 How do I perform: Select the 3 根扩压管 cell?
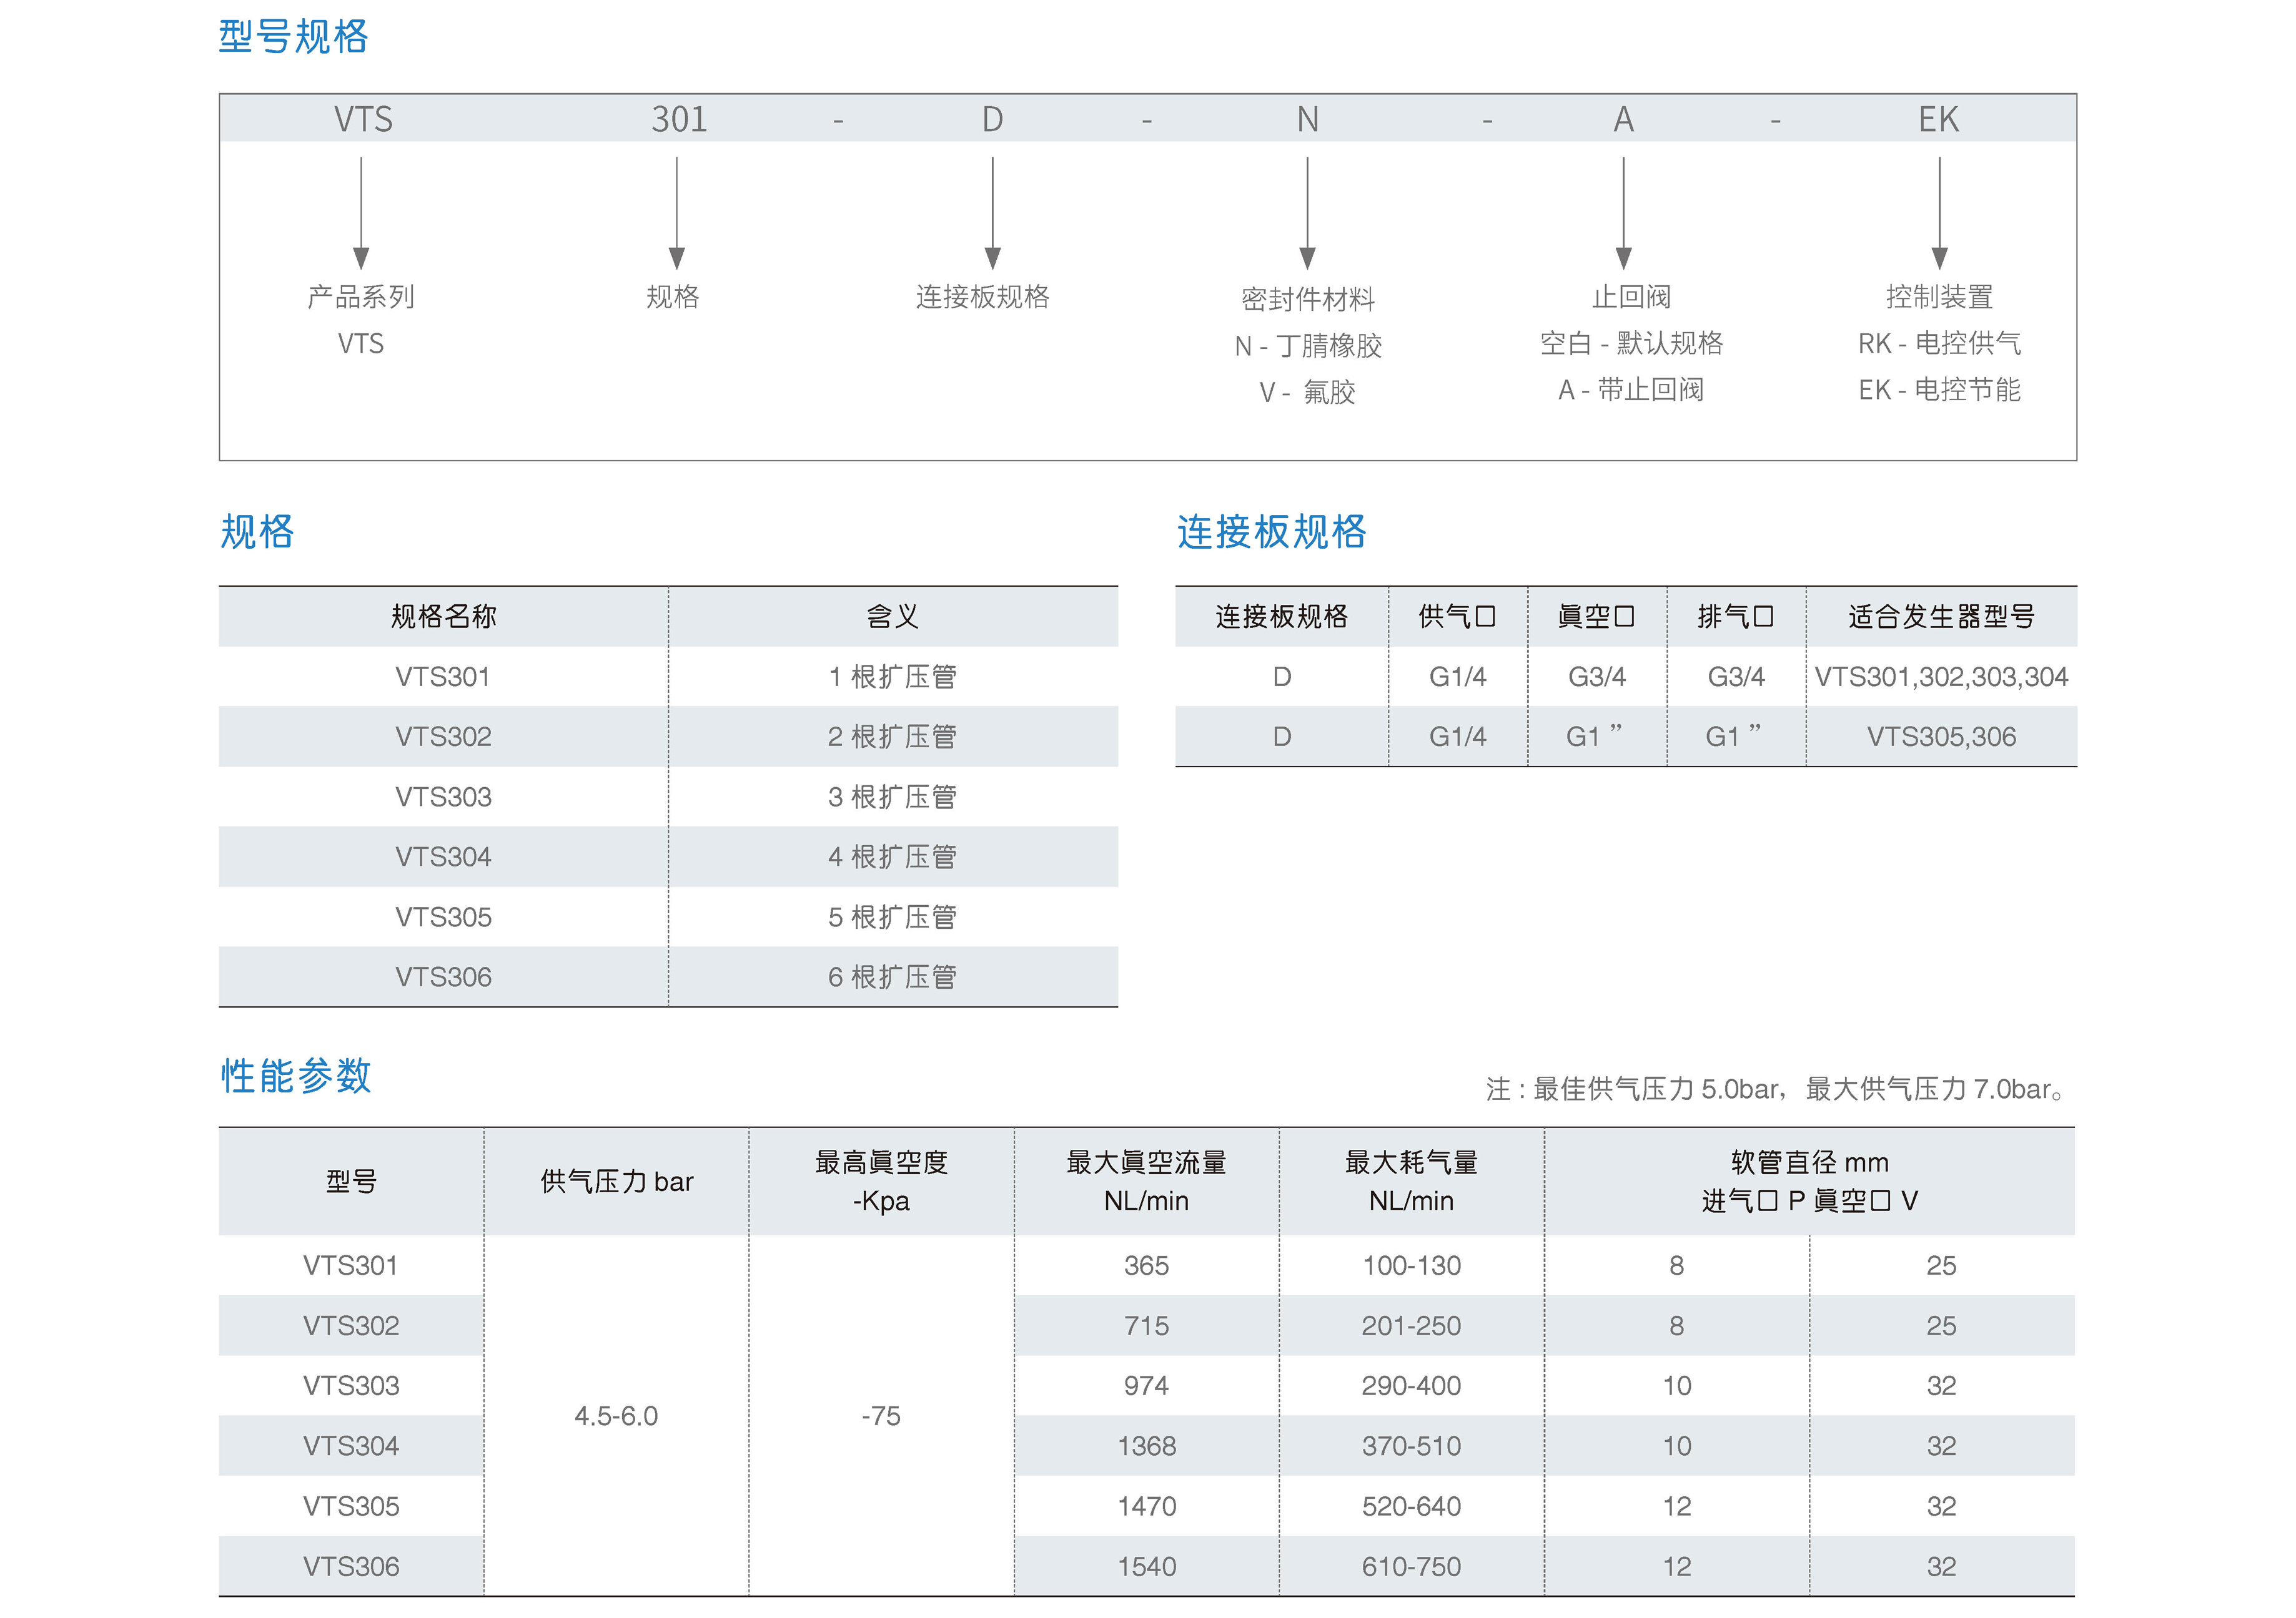click(x=892, y=797)
